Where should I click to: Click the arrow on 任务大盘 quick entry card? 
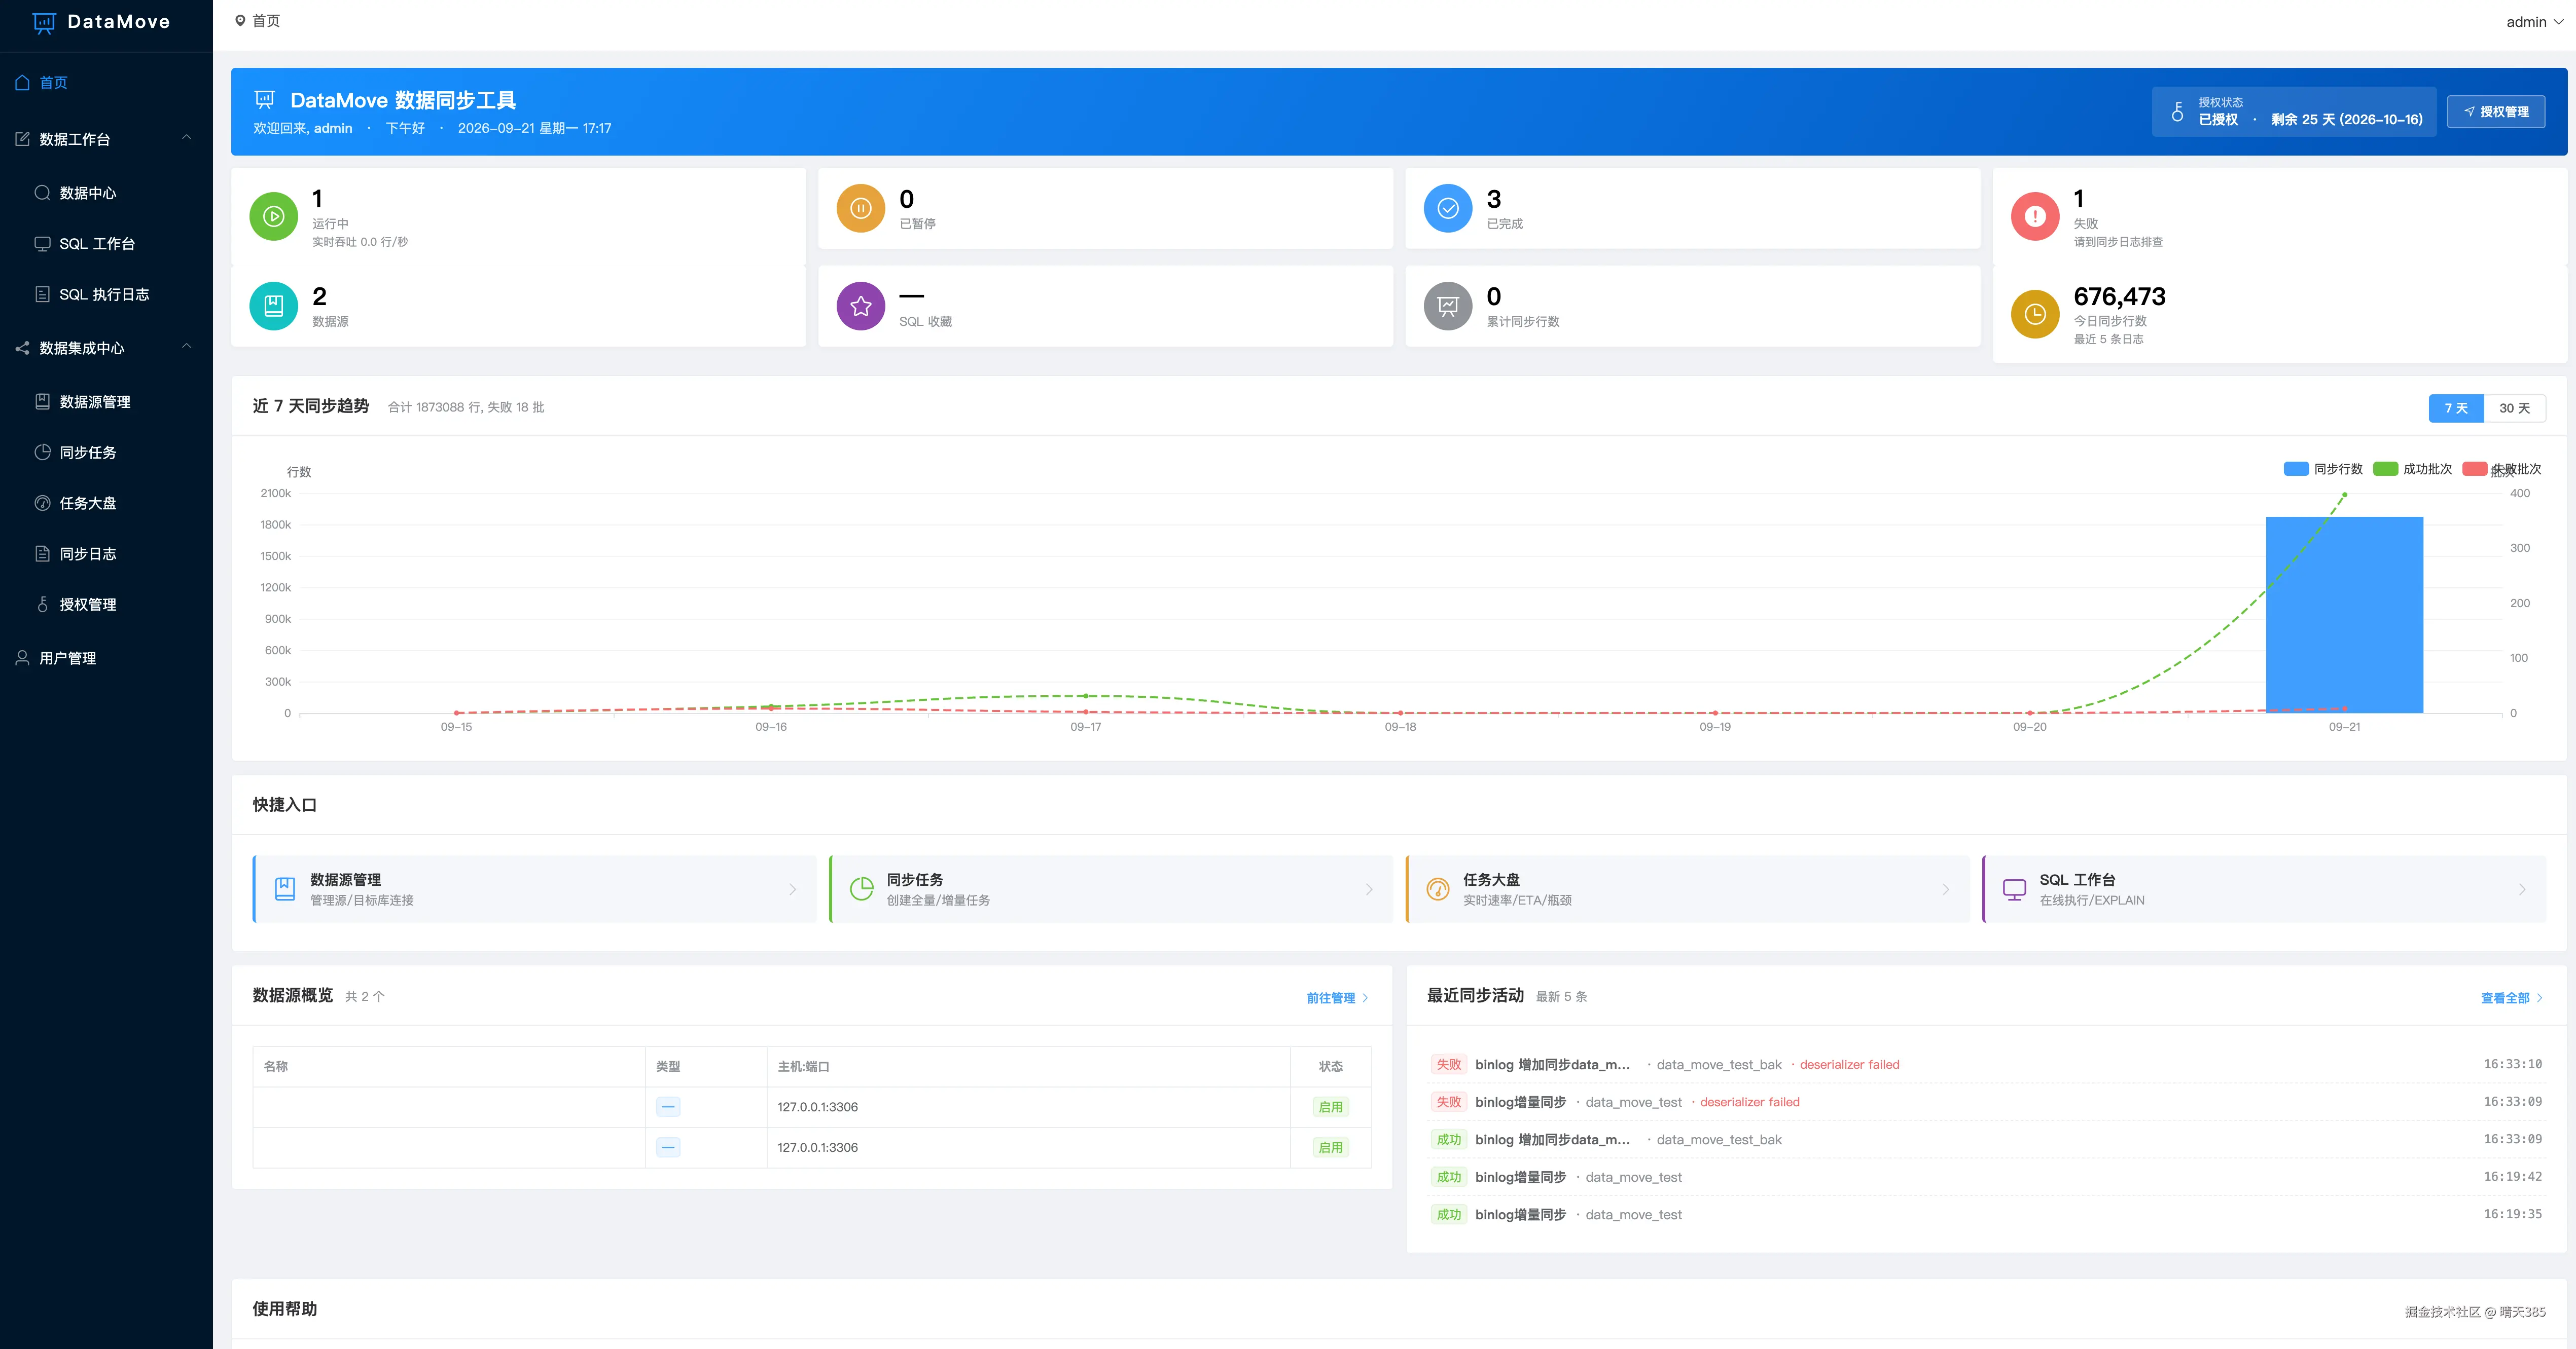tap(1945, 889)
